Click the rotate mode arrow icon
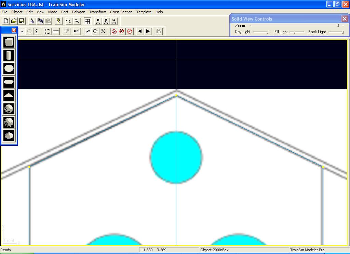The height and width of the screenshot is (254, 350). click(95, 31)
